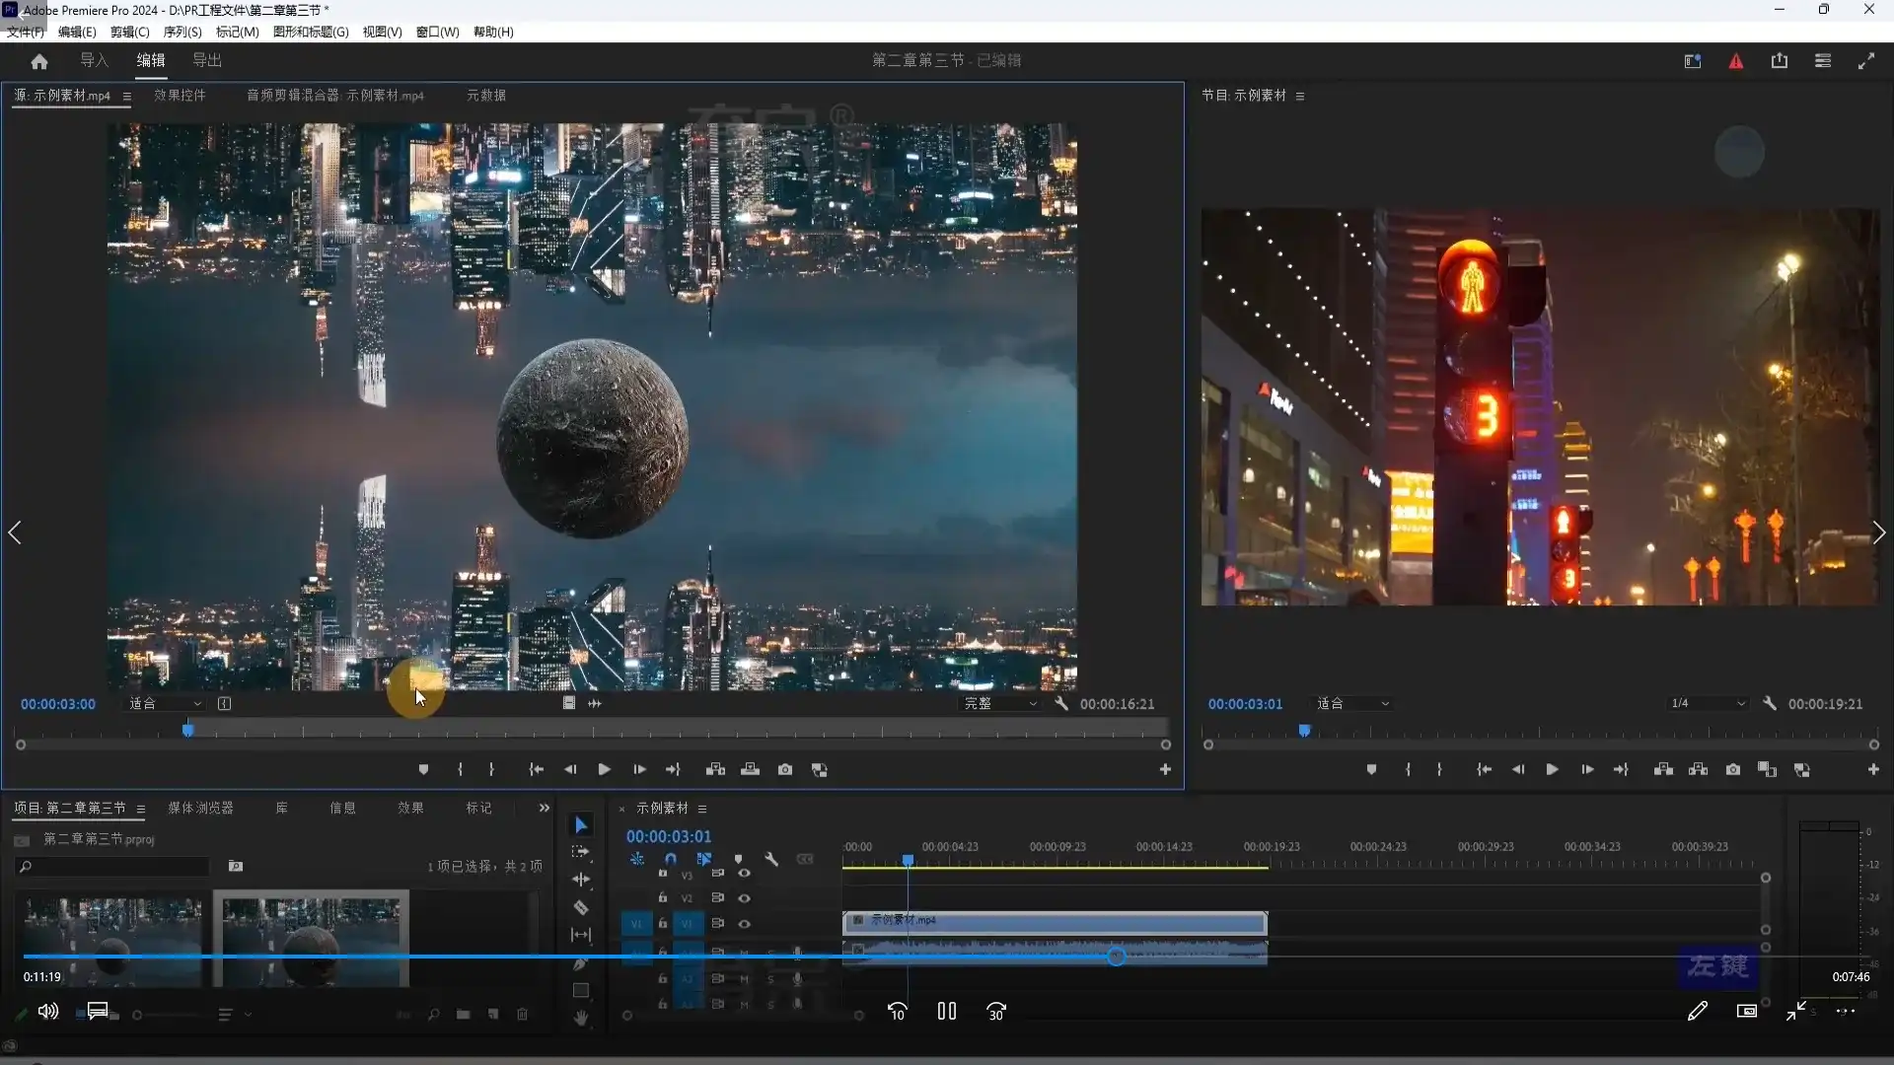Open the Program monitor 1/4 playback resolution dropdown
The image size is (1894, 1065).
(1709, 703)
